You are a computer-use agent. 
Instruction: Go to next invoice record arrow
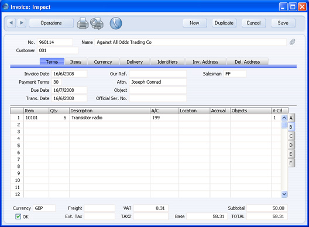(22, 23)
